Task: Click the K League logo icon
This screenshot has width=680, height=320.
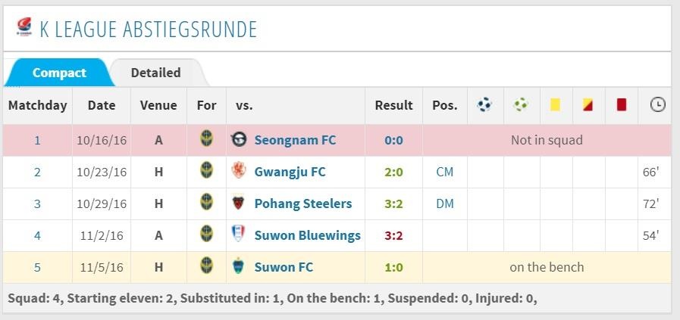Action: tap(24, 28)
